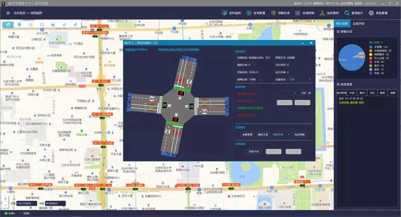Click the 参数管理 button
Image resolution: width=401 pixels, height=217 pixels.
[x=248, y=134]
